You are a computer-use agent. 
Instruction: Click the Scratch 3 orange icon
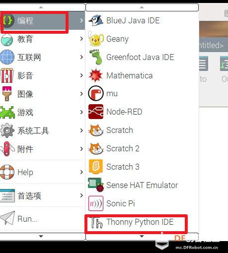tap(96, 167)
